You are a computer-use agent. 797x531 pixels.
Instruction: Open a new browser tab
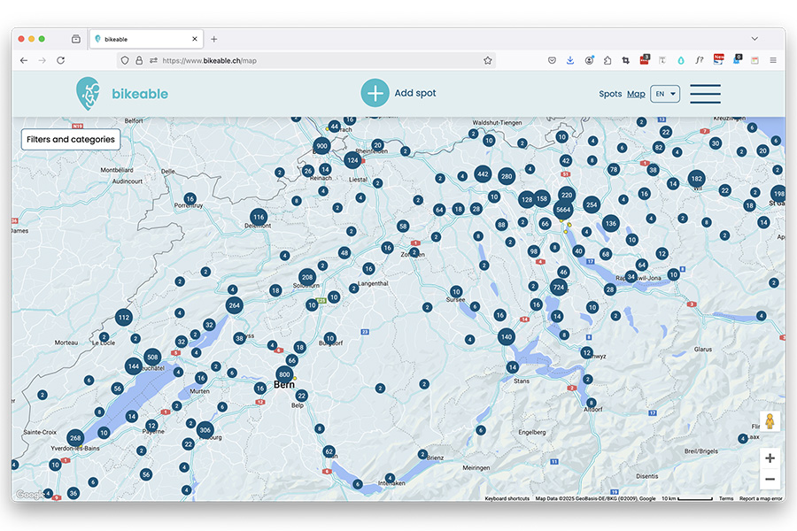click(x=214, y=39)
